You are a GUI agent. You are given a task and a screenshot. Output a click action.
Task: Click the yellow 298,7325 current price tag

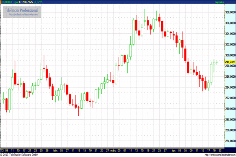pyautogui.click(x=229, y=62)
